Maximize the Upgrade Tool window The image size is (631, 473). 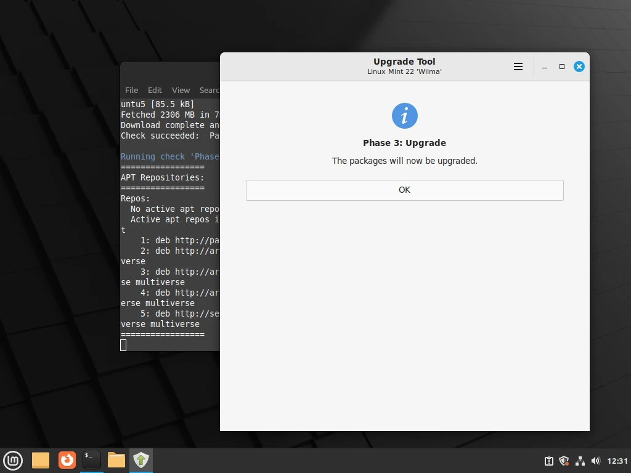pos(562,67)
